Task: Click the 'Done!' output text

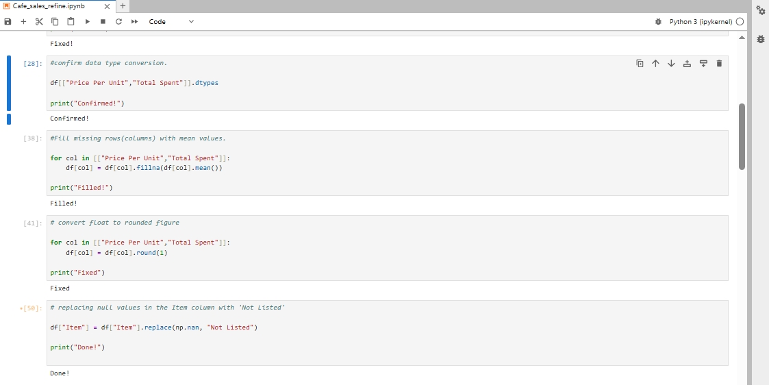Action: [60, 373]
